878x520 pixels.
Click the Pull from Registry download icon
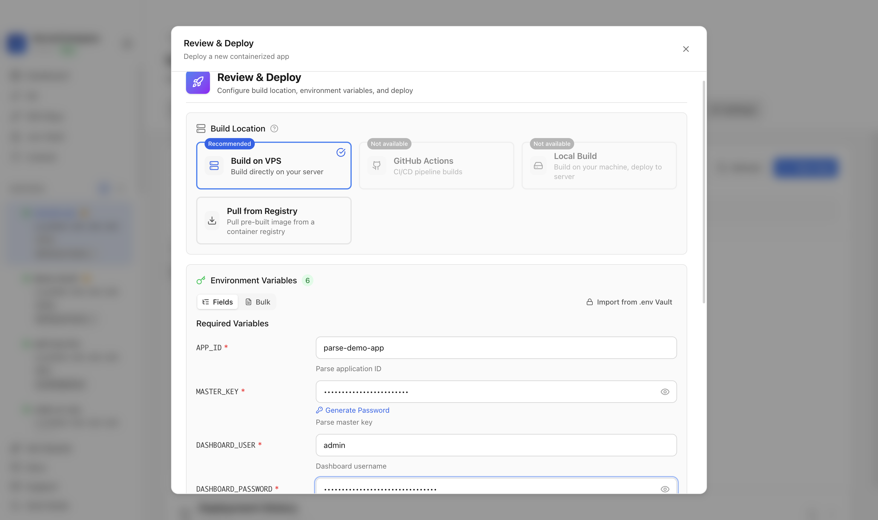[212, 221]
